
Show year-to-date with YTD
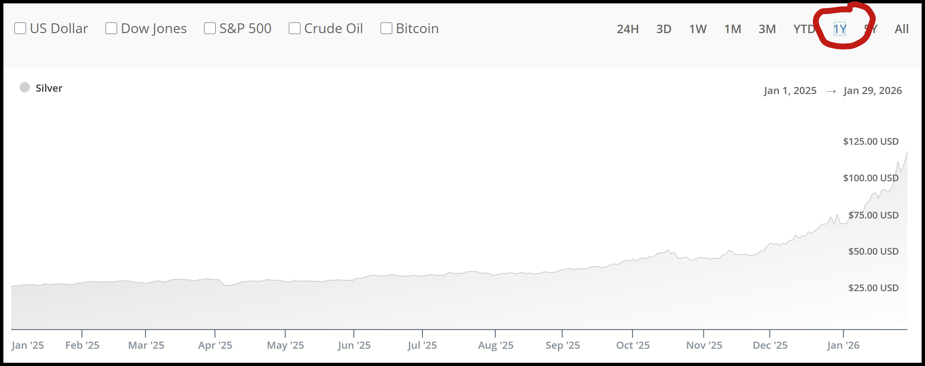tap(804, 29)
